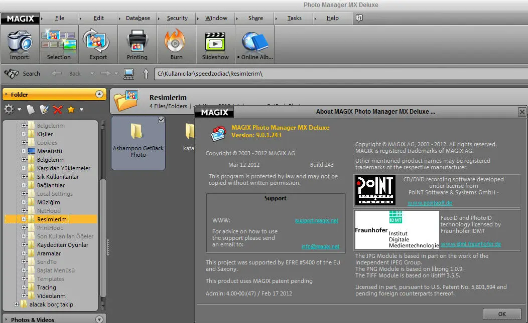Screen dimensions: 528x323
Task: Expand the Karşıdan Yüklemeler node
Action: pos(24,168)
